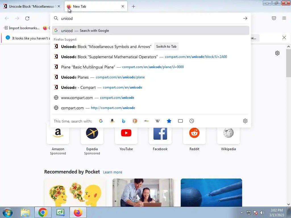Search only in History
This screenshot has width=291, height=218.
point(192,121)
